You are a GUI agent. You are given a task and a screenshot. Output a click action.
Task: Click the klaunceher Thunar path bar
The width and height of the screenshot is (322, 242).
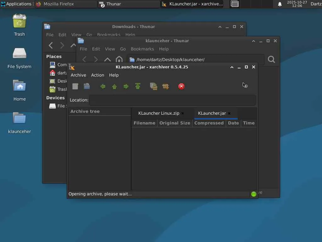(196, 60)
